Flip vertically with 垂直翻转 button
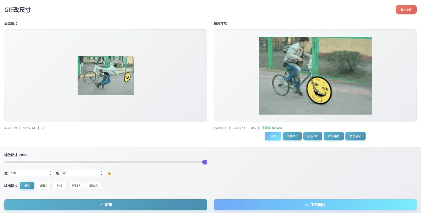 [355, 136]
